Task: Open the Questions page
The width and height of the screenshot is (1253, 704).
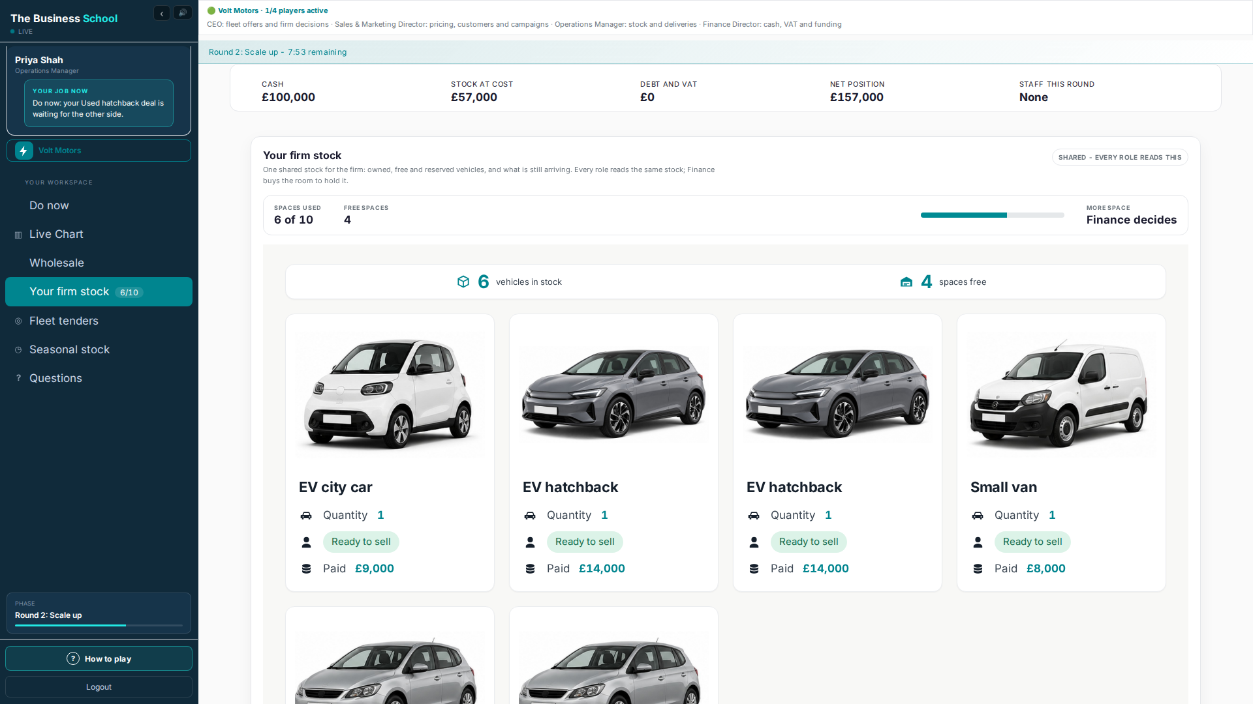Action: [99, 378]
